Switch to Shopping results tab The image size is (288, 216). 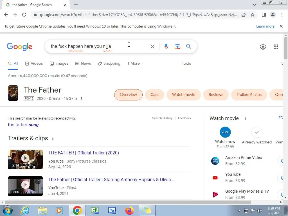(x=109, y=64)
